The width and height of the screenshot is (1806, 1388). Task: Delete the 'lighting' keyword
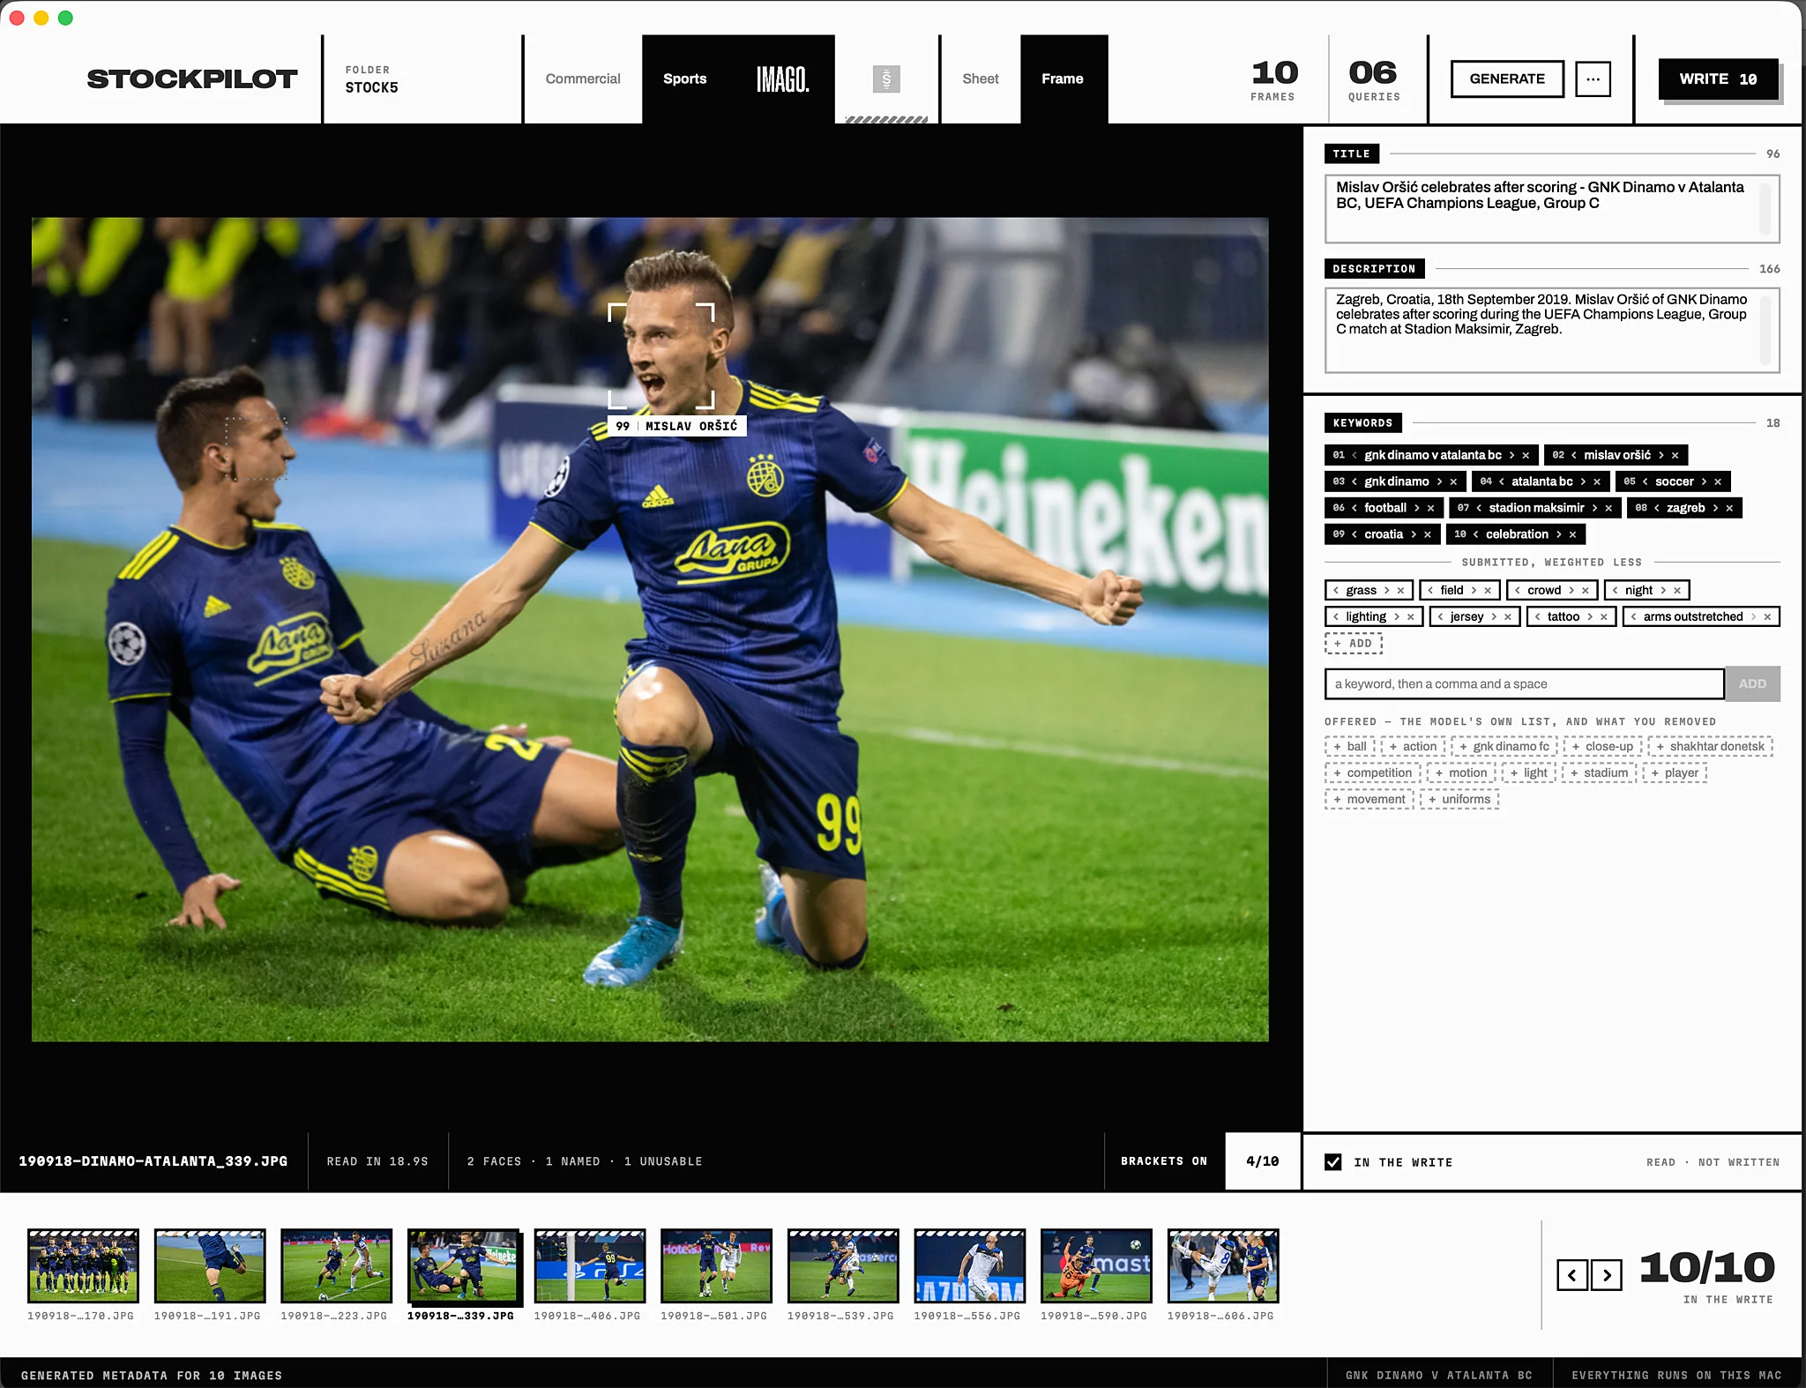[1411, 617]
